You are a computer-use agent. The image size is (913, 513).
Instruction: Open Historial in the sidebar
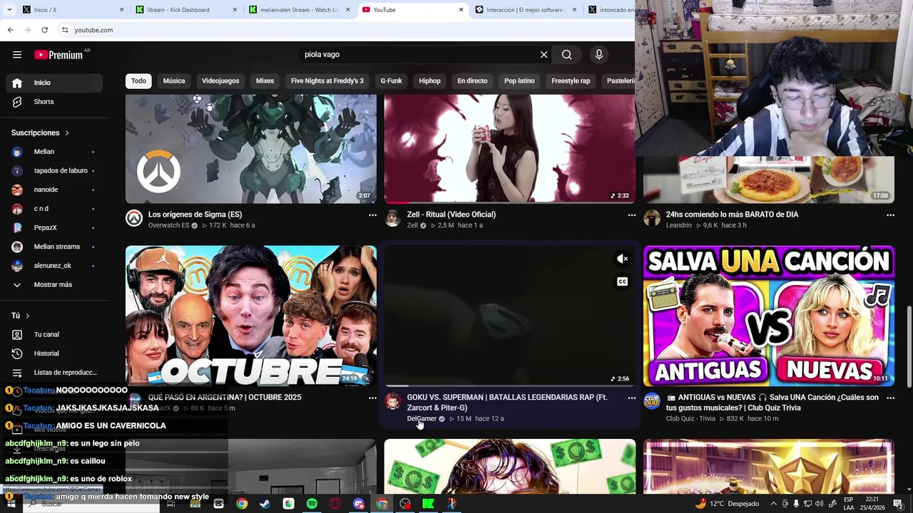54,353
